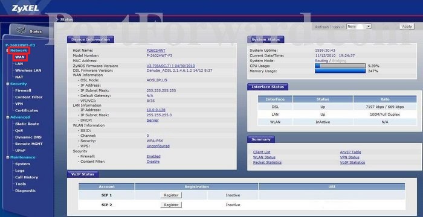Click the Content Filter Disable link
Screen dimensions: 423x217
click(153, 162)
